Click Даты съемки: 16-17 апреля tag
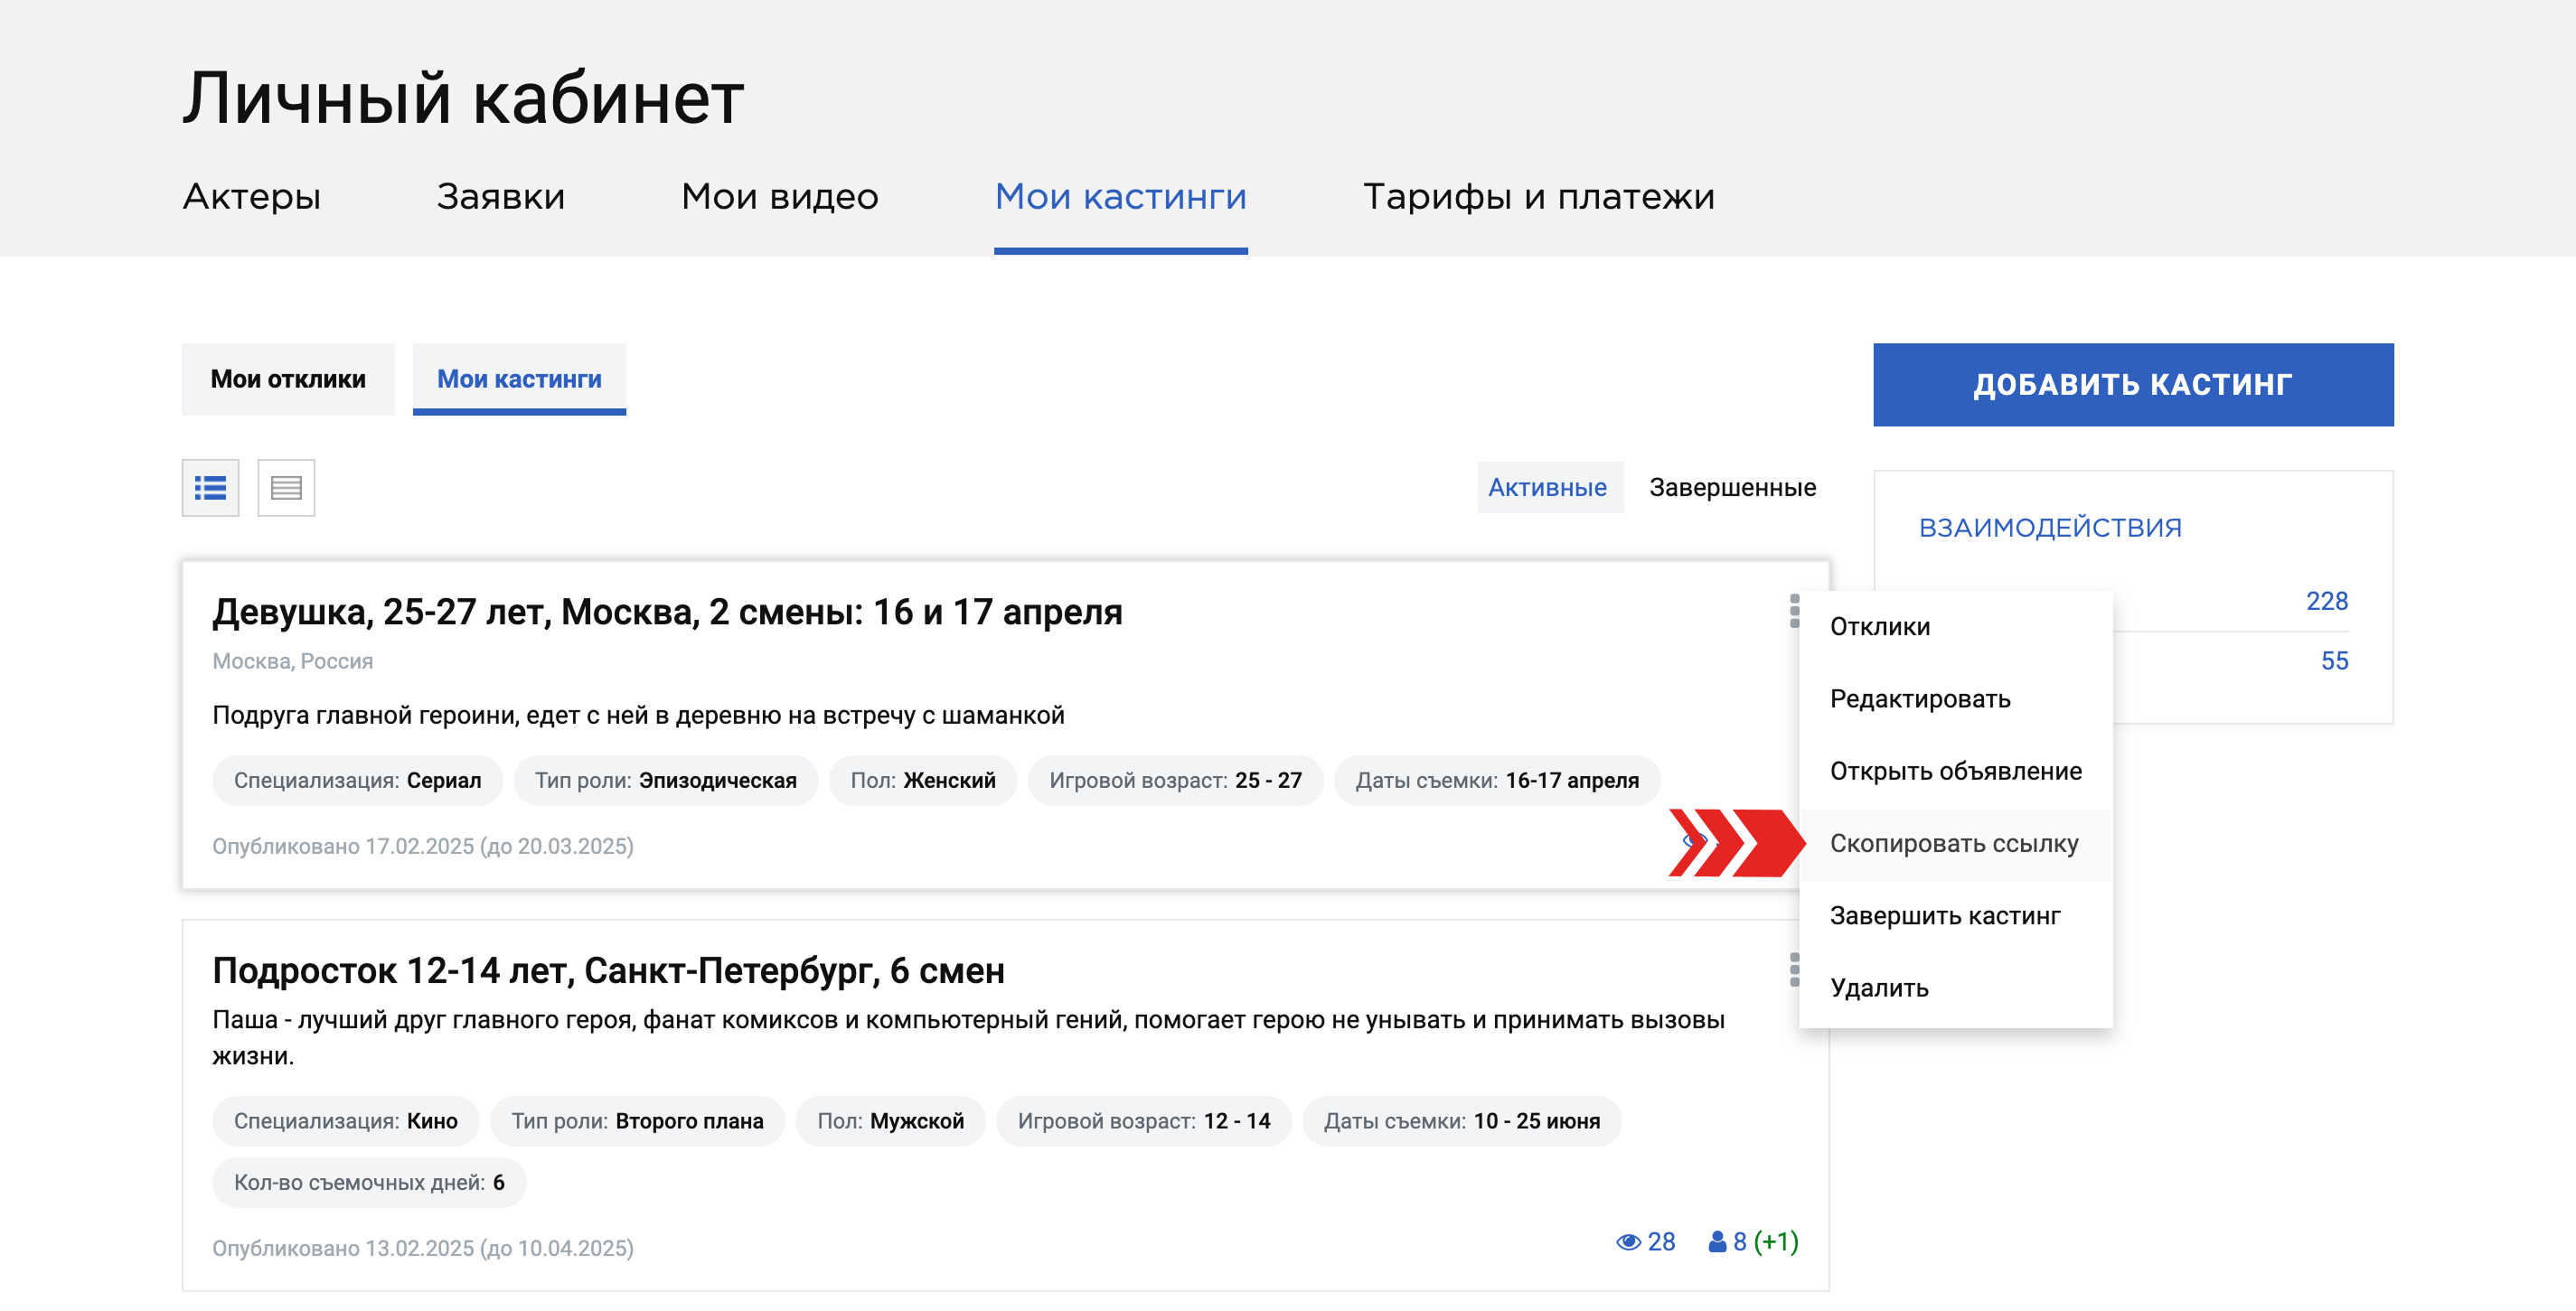Screen dimensions: 2576x1311 [1497, 781]
